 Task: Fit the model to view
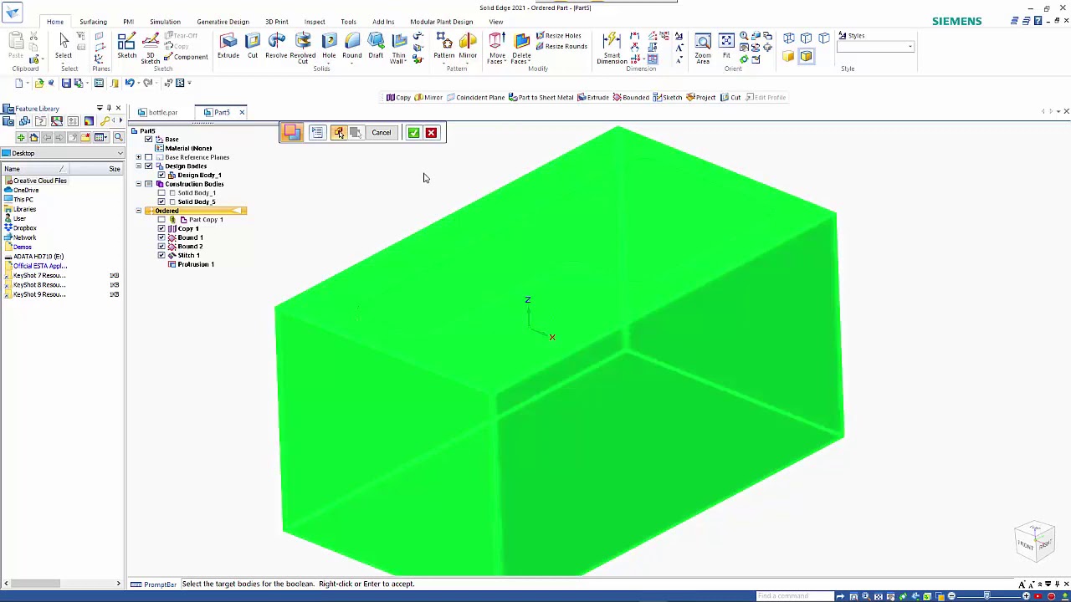(x=726, y=45)
